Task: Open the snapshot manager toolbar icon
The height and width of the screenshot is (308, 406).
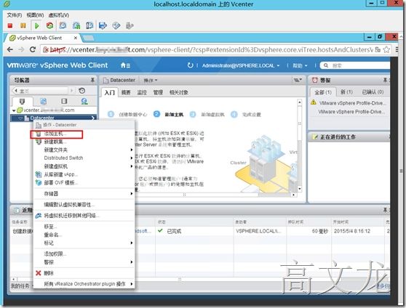Action: (x=89, y=25)
